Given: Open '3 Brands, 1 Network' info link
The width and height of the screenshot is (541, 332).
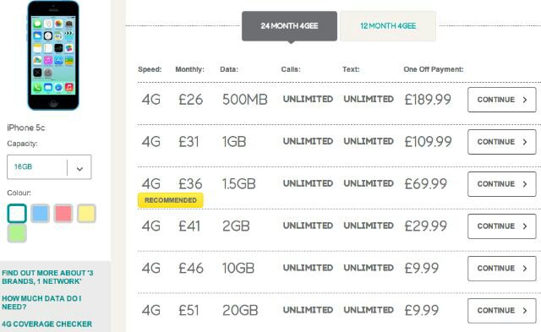Looking at the screenshot, I should 47,277.
